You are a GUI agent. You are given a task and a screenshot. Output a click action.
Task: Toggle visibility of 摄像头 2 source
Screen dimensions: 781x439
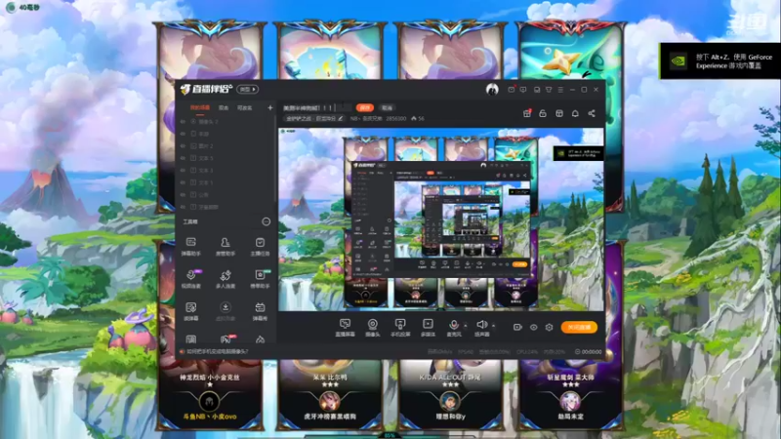(183, 121)
